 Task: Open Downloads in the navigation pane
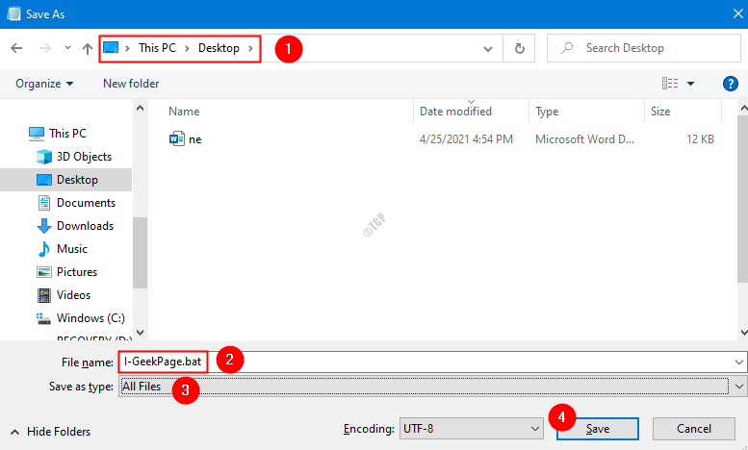(85, 226)
